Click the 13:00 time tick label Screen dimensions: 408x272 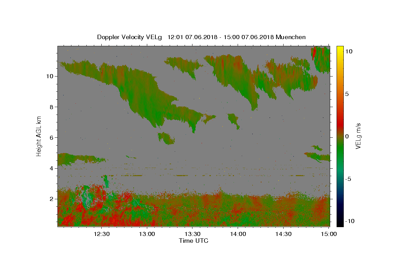[x=147, y=234]
